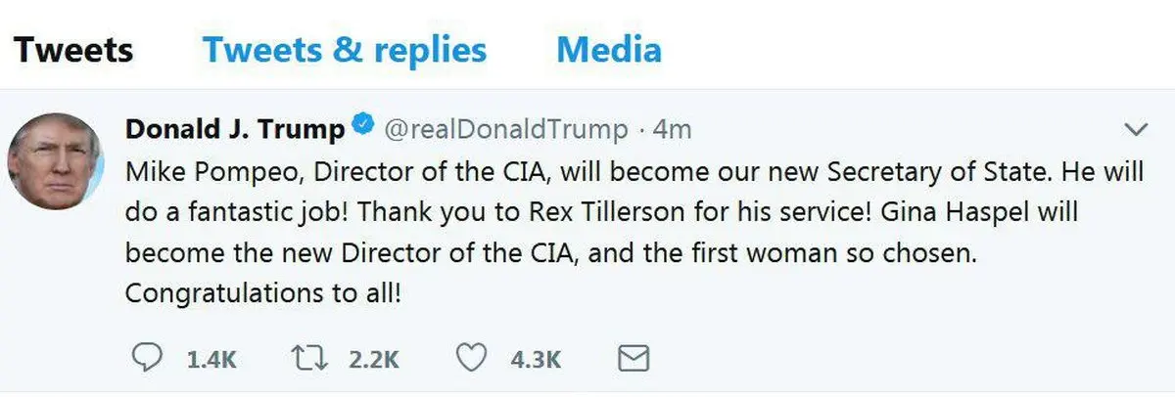Like the tweet with the heart icon
This screenshot has width=1175, height=397.
tap(472, 358)
